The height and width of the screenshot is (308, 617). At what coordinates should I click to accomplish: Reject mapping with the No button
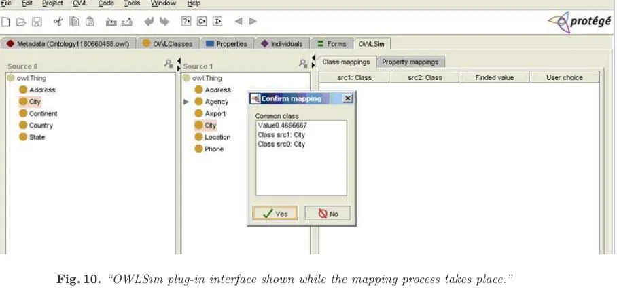328,214
